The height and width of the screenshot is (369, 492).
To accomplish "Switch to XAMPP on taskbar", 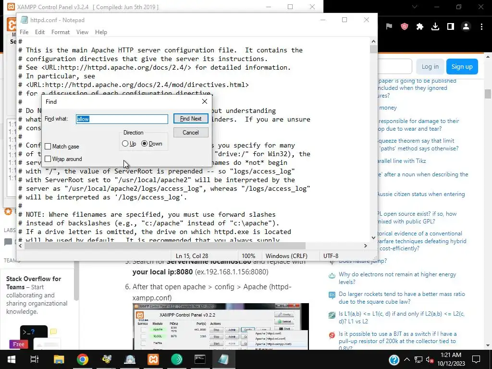I will [x=153, y=359].
